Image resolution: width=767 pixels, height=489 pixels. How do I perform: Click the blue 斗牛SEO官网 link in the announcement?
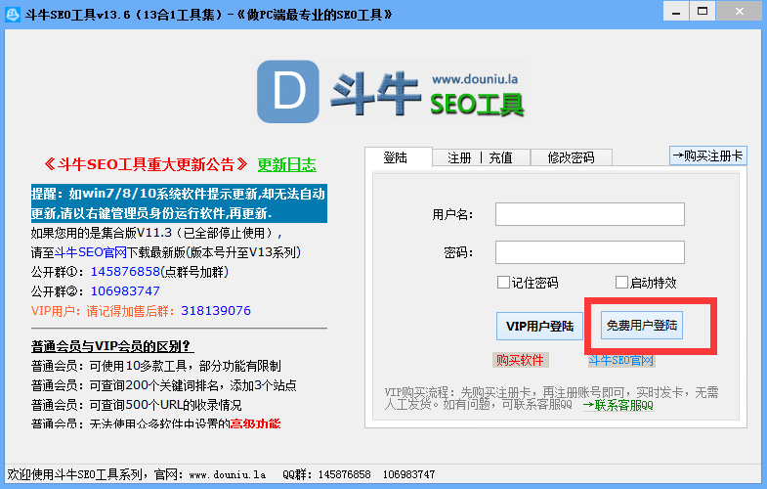(x=91, y=252)
